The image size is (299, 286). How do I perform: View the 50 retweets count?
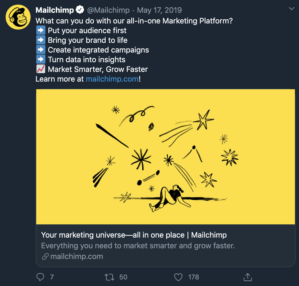tap(123, 277)
